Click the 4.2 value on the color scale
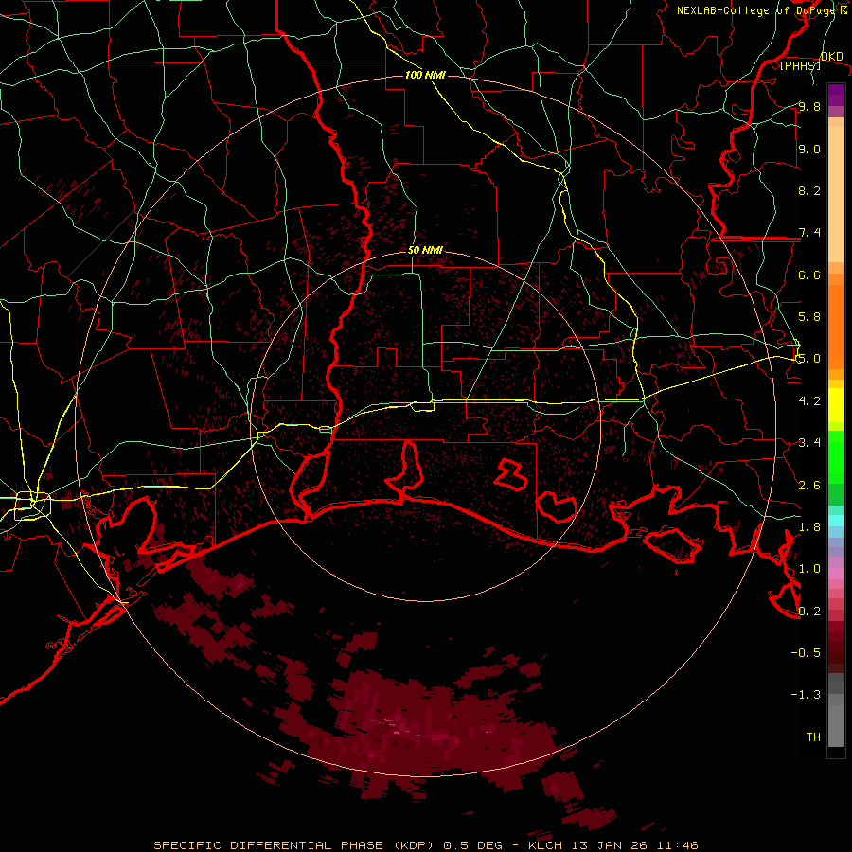 (809, 401)
